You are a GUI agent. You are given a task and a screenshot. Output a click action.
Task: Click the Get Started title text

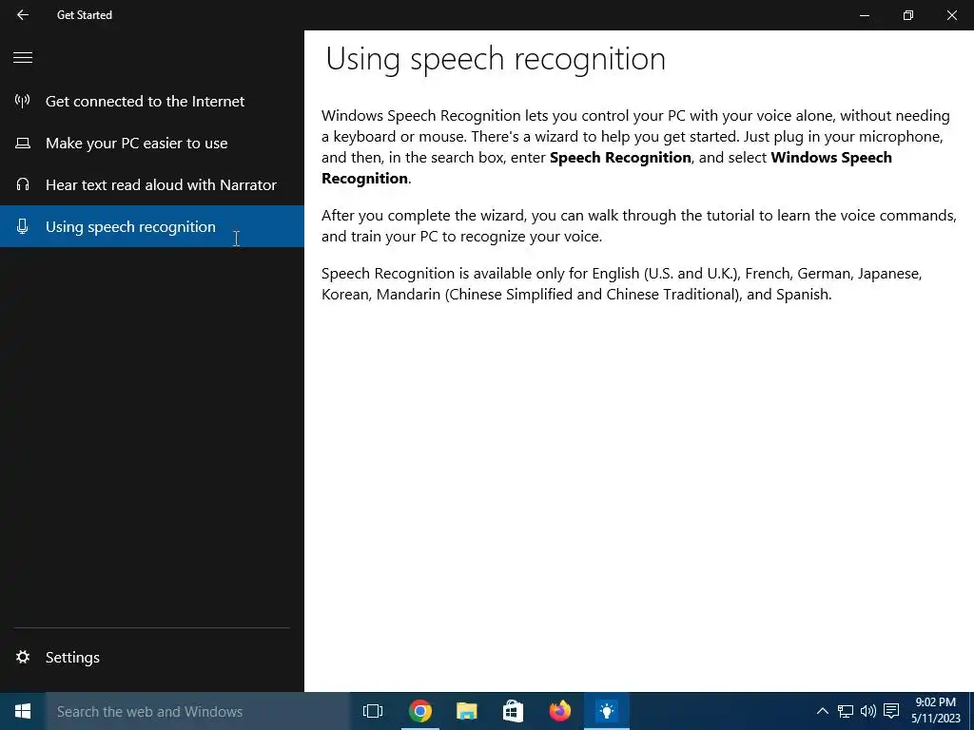pyautogui.click(x=85, y=15)
